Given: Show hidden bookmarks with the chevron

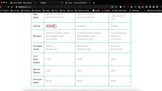Looking at the screenshot, I should point(145,11).
